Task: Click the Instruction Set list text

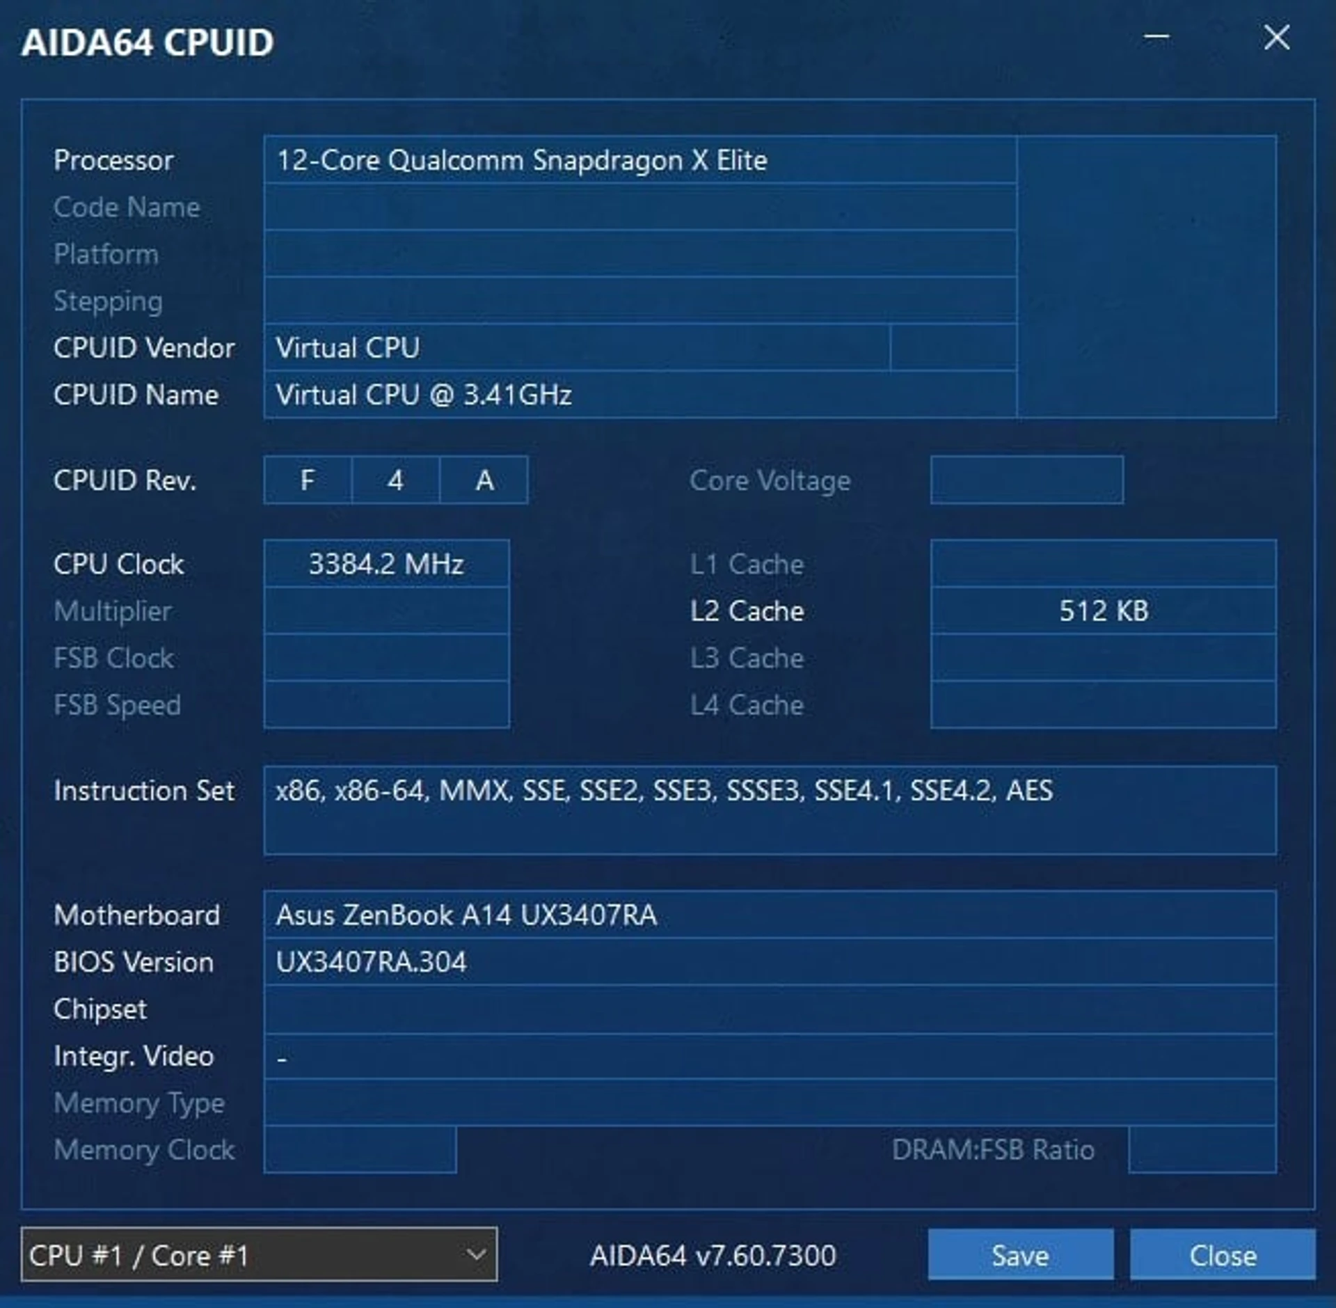Action: tap(664, 790)
